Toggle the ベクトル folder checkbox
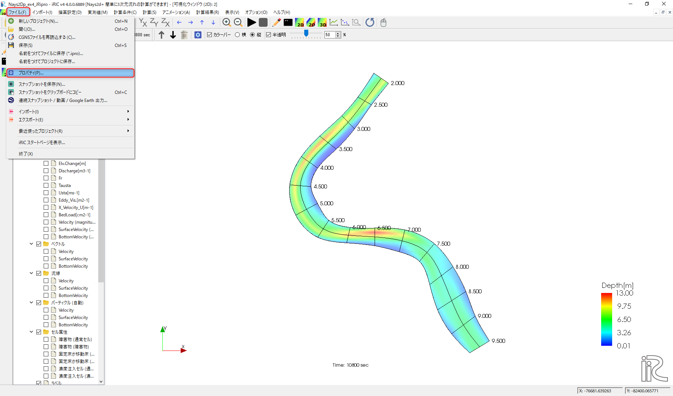Image resolution: width=673 pixels, height=396 pixels. click(x=38, y=244)
